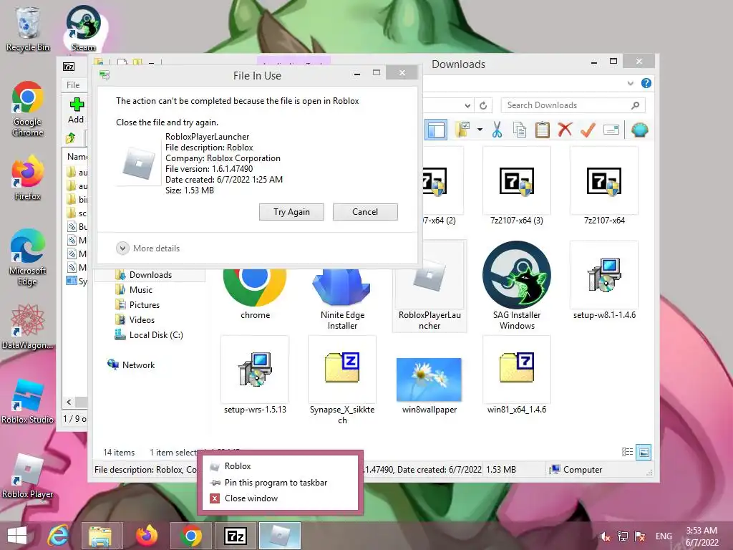Click the Folder Options toolbar icon
Screen dimensions: 733x550
pos(462,130)
